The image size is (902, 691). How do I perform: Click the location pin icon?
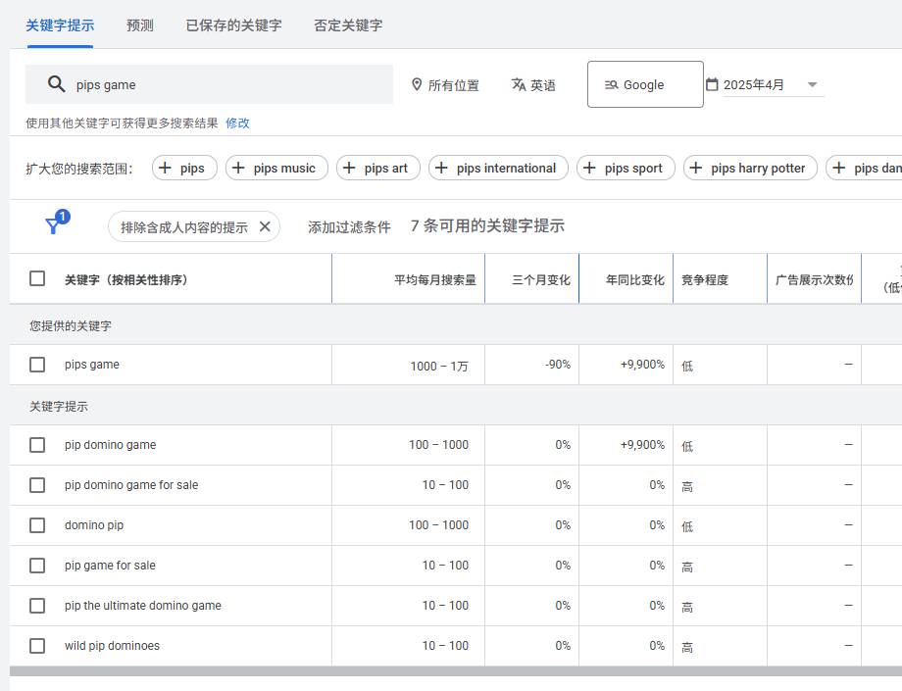[417, 84]
